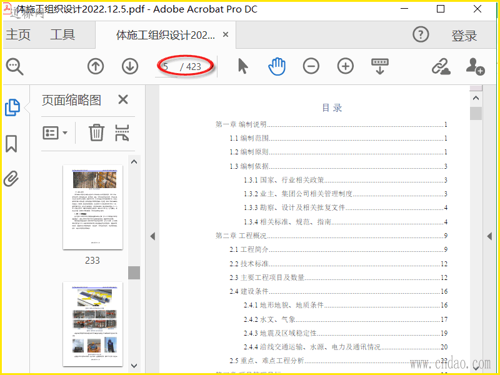Minimize the Acrobat window
The width and height of the screenshot is (500, 375).
click(404, 9)
